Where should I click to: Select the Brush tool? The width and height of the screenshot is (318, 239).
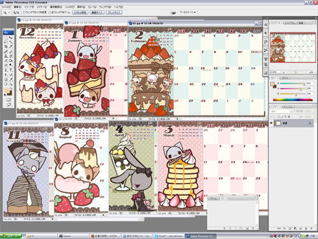[11, 52]
